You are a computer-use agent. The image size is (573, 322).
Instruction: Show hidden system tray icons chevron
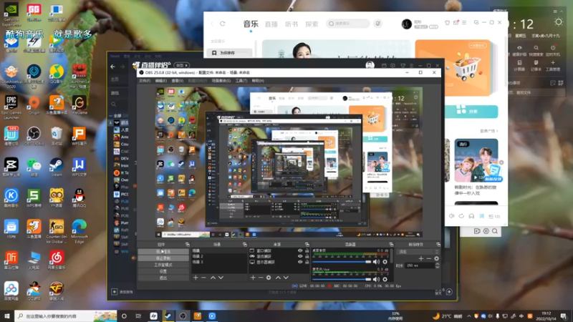[x=469, y=316]
